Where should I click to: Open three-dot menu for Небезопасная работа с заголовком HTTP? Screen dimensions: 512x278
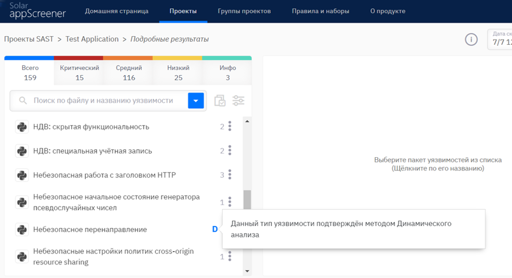[x=230, y=175]
